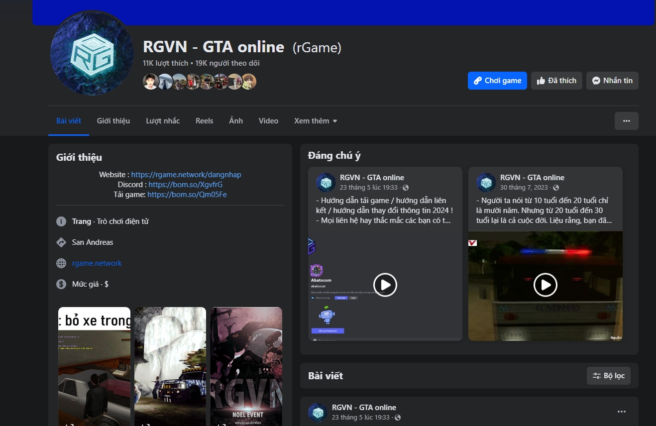This screenshot has width=656, height=426.
Task: Click the 23 tháng 5 lúc 19:33 featured timestamp
Action: (369, 188)
